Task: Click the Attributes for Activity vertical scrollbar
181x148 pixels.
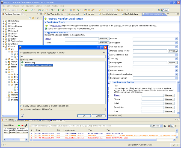Action: 178,97
